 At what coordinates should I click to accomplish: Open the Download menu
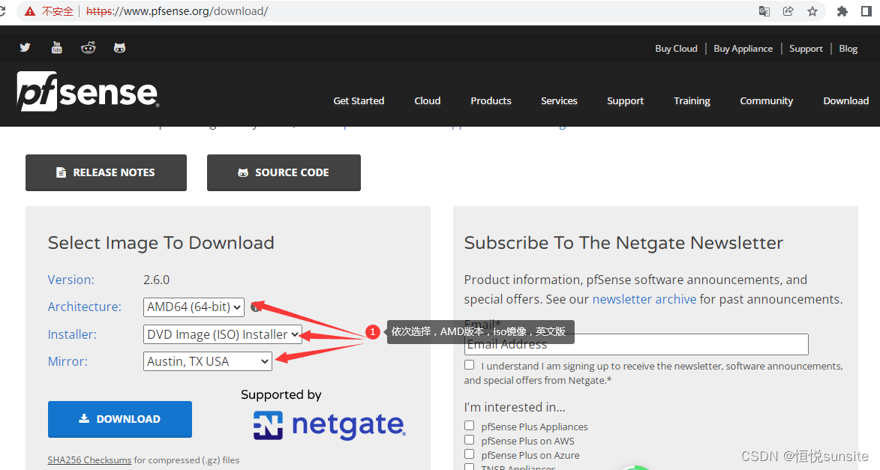[845, 101]
